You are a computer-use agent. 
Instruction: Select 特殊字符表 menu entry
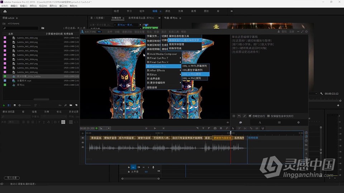tap(175, 48)
